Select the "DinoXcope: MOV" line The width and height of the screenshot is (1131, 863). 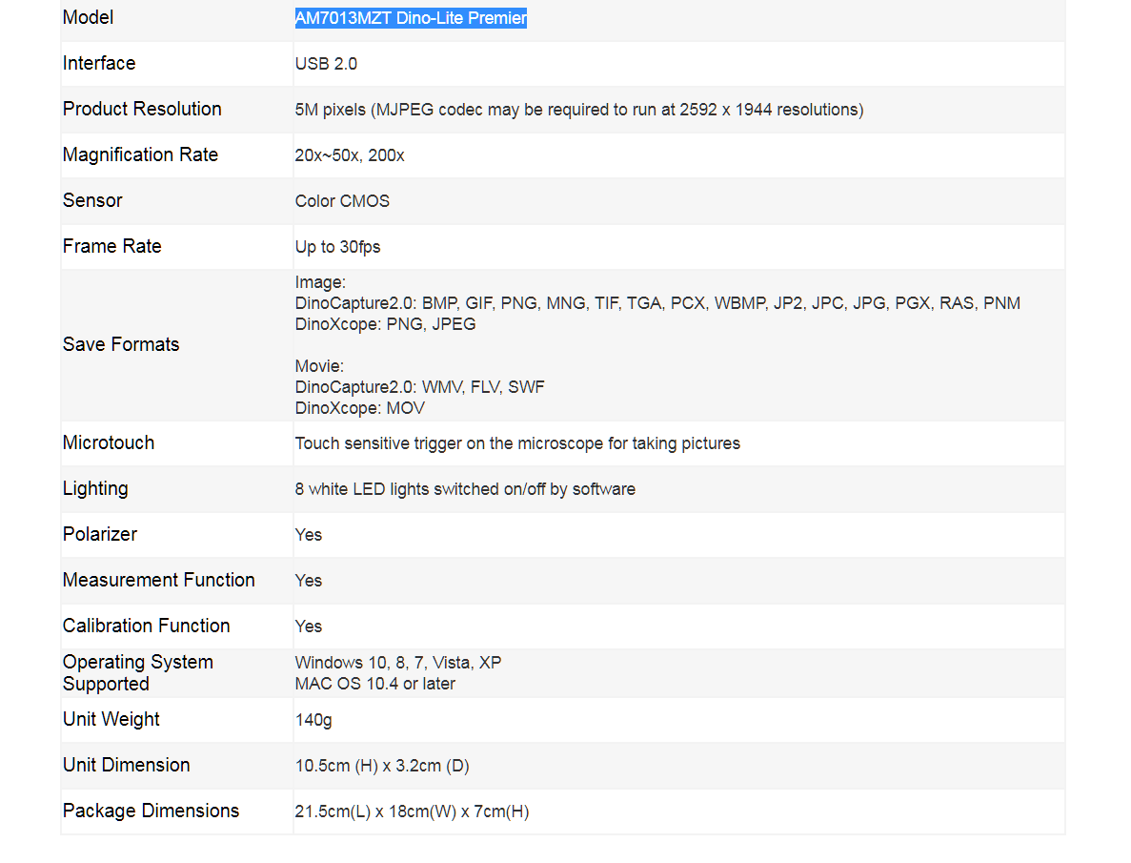[x=360, y=408]
